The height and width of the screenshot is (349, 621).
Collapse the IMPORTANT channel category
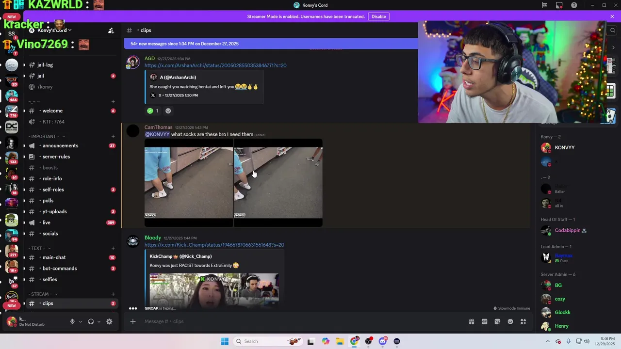47,137
